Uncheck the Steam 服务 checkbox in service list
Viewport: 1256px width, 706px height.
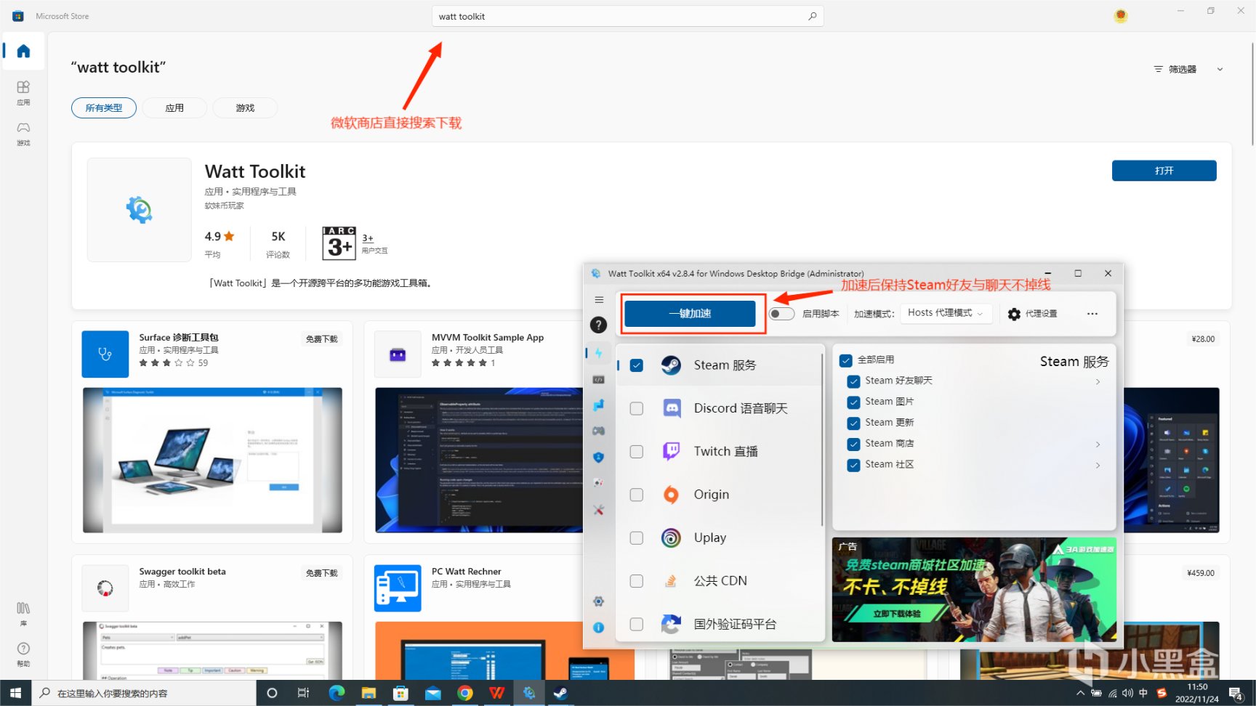click(x=637, y=365)
